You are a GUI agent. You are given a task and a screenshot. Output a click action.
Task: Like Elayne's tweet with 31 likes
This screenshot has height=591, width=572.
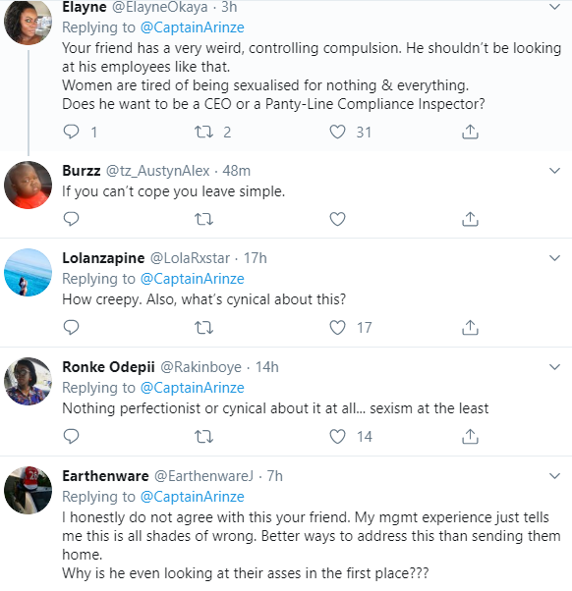coord(337,132)
